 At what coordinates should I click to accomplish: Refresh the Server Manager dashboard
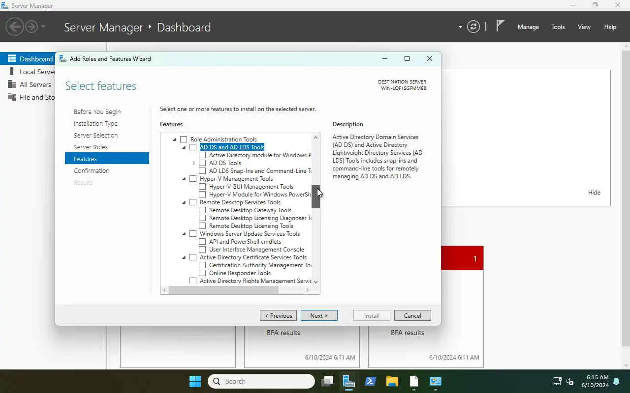coord(473,27)
